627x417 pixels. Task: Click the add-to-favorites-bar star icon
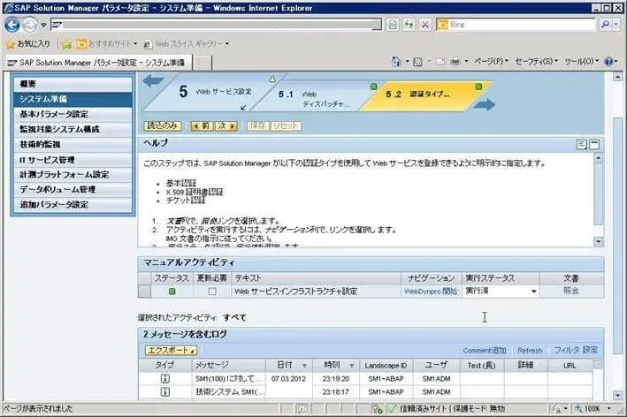tap(67, 44)
